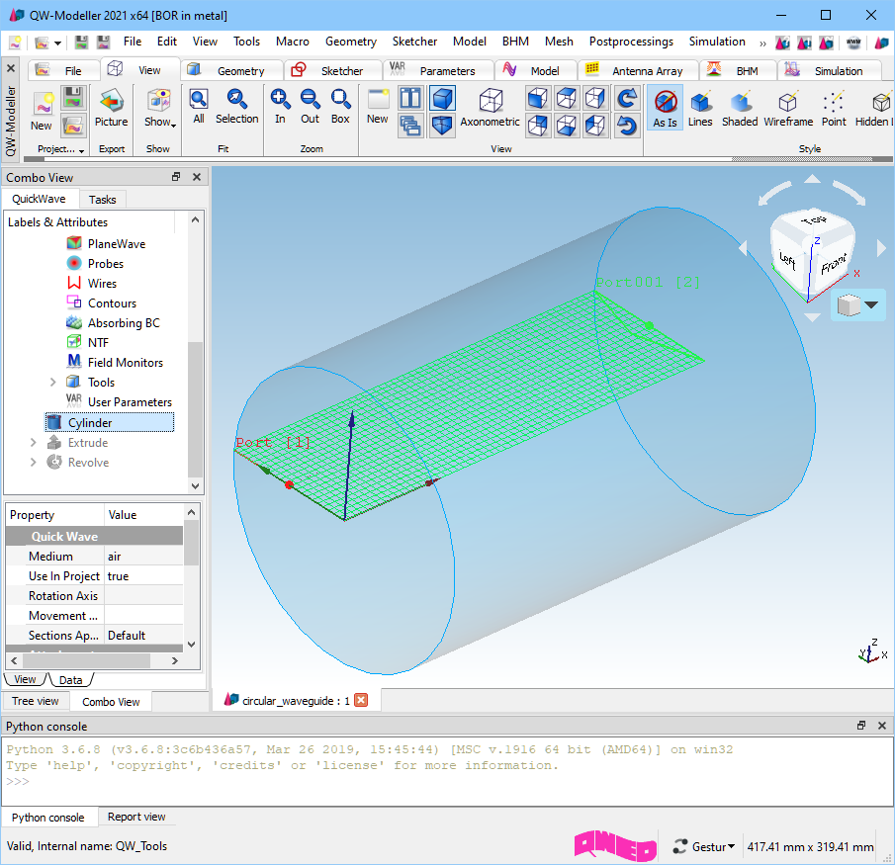Open the Postprocessings menu

631,42
